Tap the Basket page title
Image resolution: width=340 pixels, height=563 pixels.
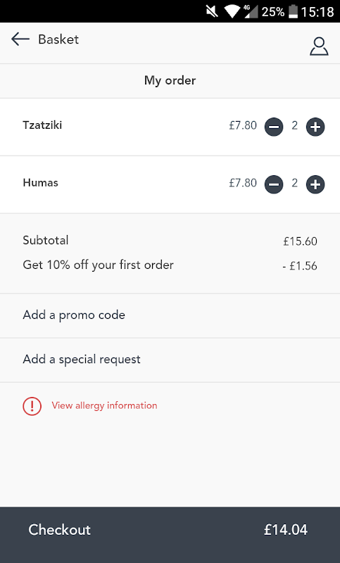[58, 39]
